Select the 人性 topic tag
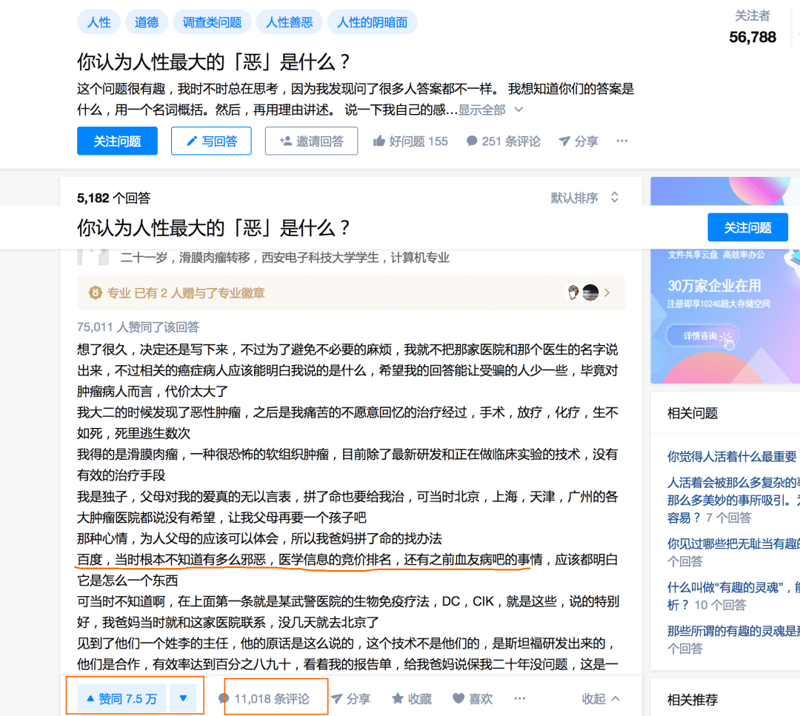This screenshot has width=800, height=716. tap(99, 21)
